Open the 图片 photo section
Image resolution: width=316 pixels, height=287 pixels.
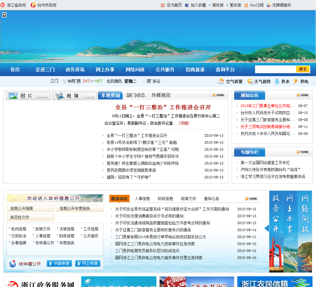[28, 96]
